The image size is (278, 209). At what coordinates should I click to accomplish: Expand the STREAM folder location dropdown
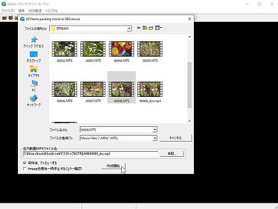coord(129,28)
